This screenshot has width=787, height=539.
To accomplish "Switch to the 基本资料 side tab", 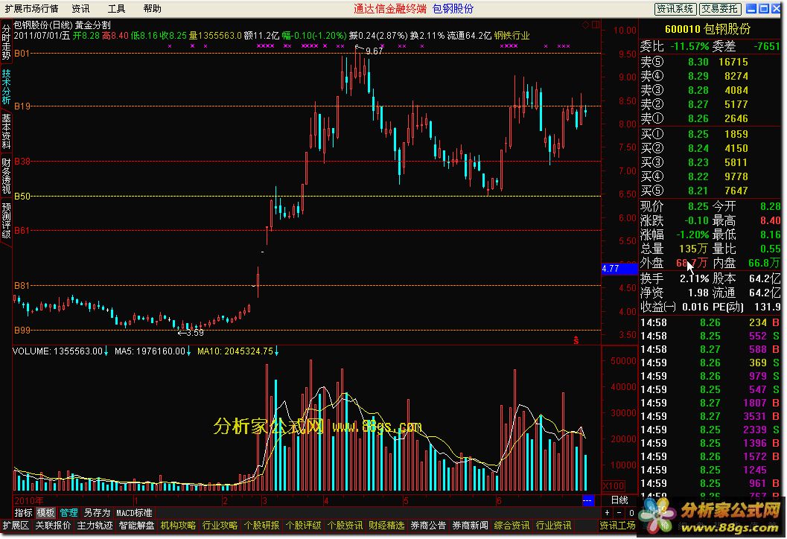I will pos(6,131).
